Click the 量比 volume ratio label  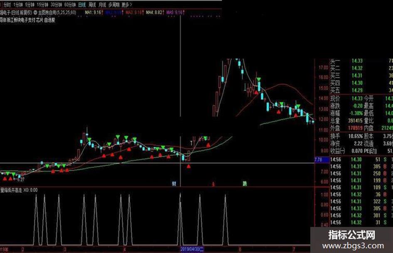point(369,120)
